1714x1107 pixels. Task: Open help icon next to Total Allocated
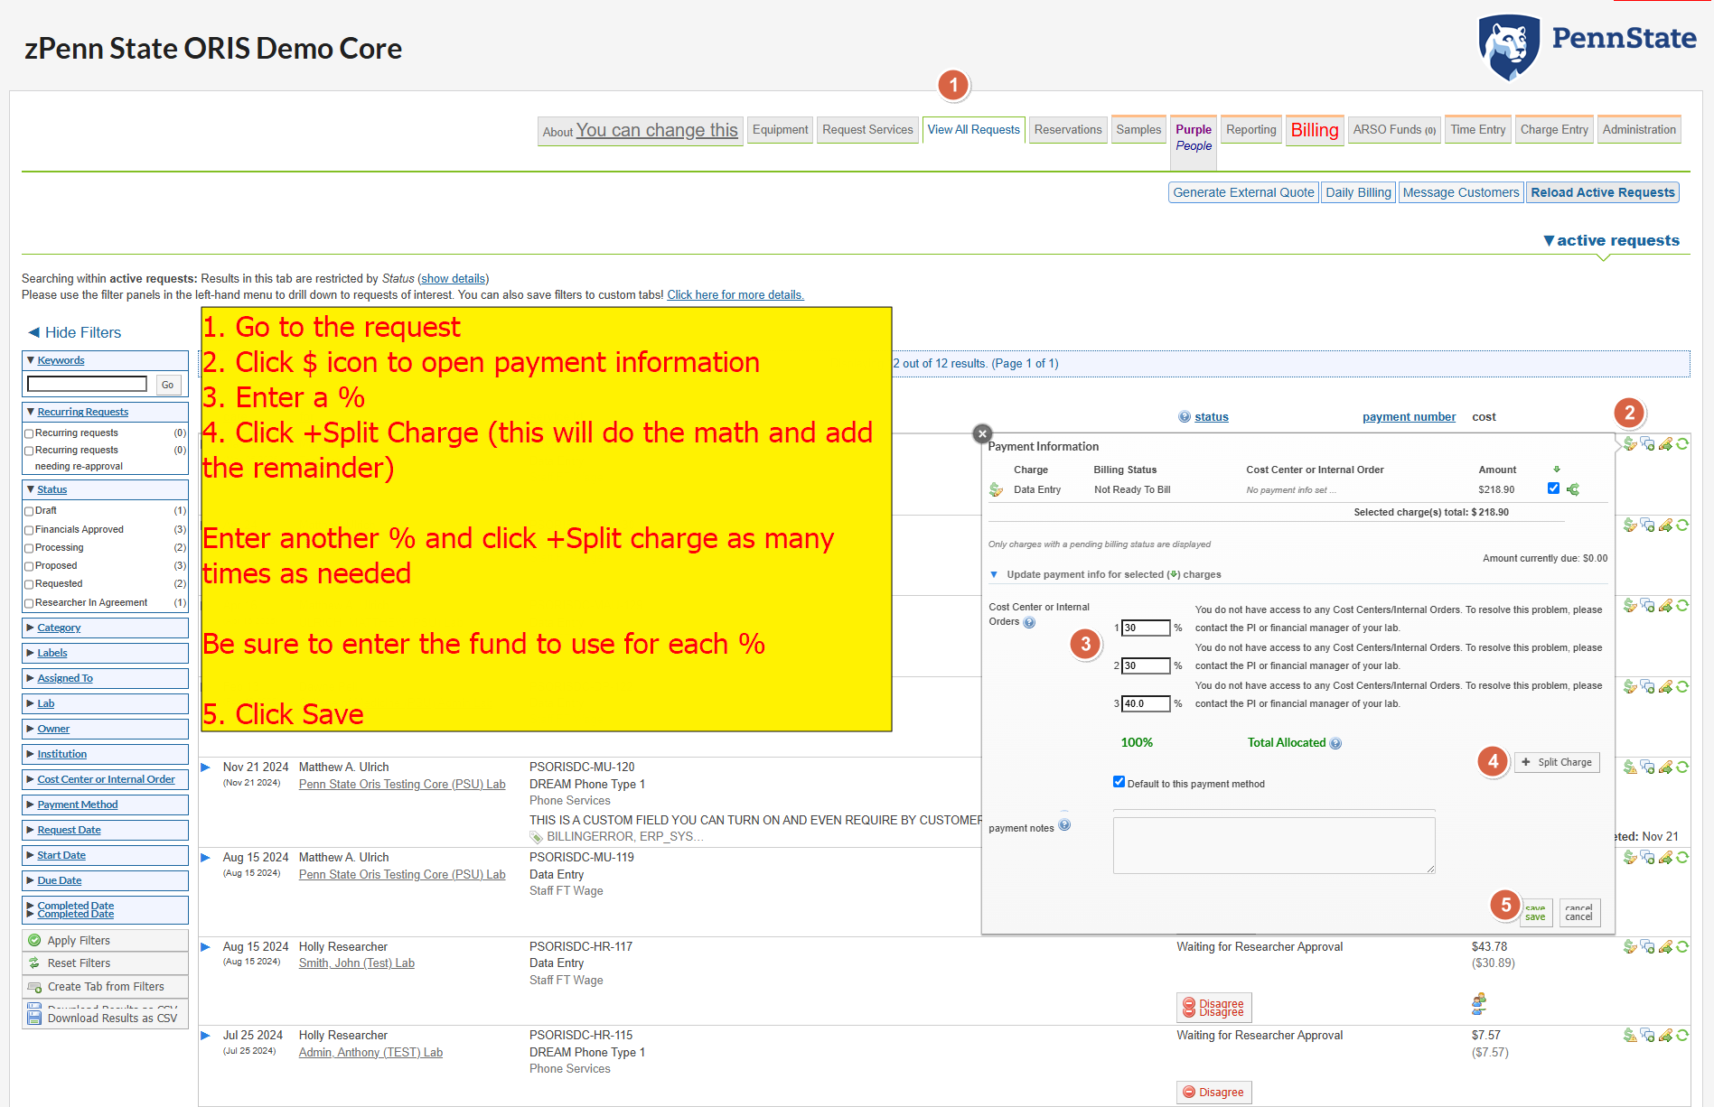[x=1336, y=743]
